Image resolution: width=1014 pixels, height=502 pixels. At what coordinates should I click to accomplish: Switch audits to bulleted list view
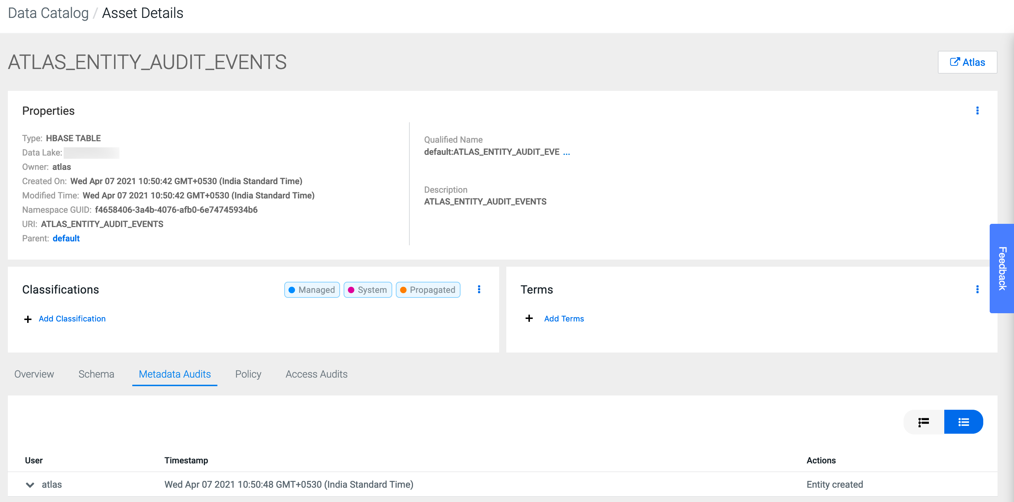(x=963, y=422)
